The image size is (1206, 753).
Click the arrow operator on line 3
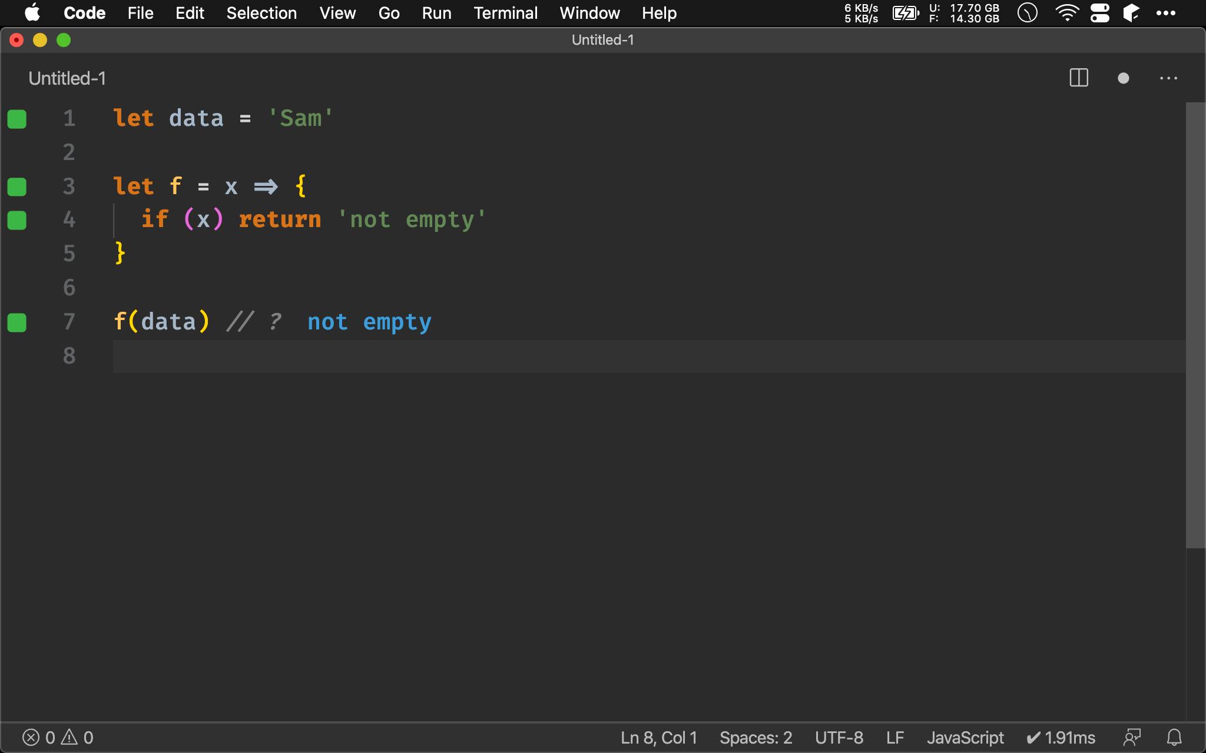pos(266,187)
